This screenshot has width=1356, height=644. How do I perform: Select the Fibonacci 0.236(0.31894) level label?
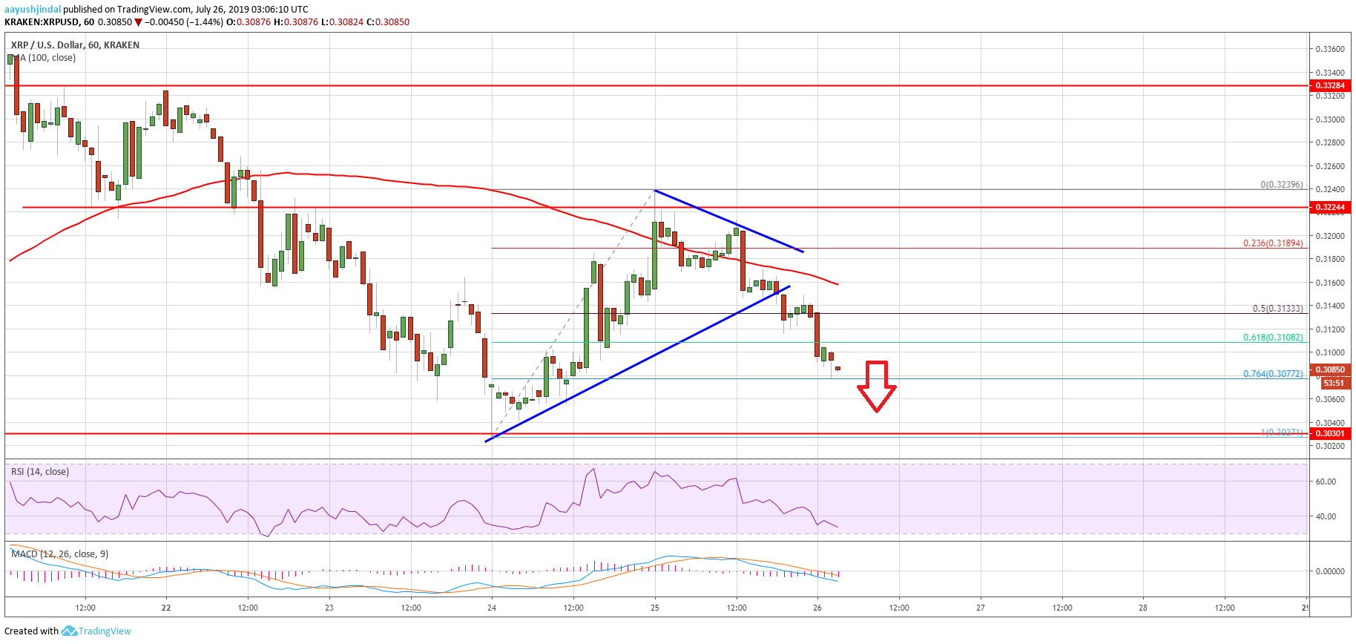[1273, 243]
